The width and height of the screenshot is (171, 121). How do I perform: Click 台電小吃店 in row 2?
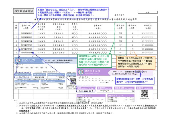(58, 37)
